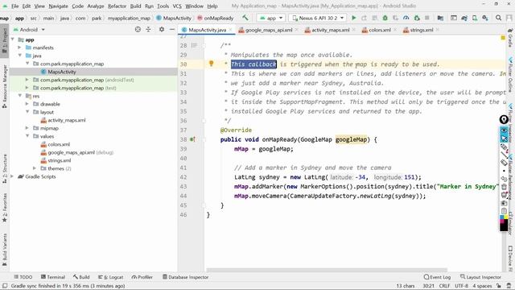Toggle the eye visibility in the annotation toolbar

[x=504, y=130]
